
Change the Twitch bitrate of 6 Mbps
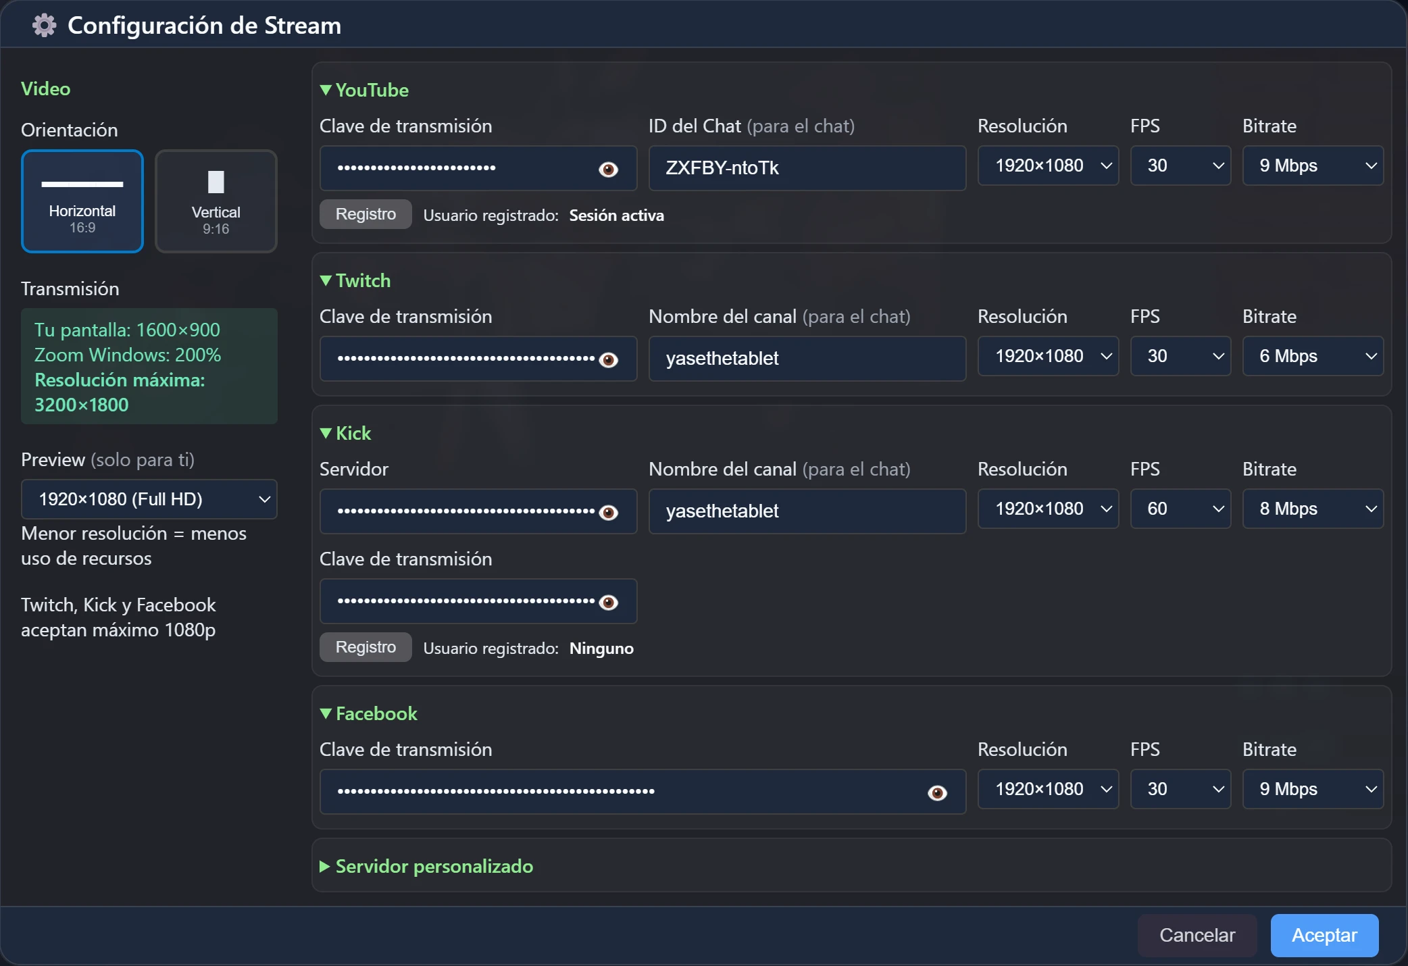tap(1313, 356)
